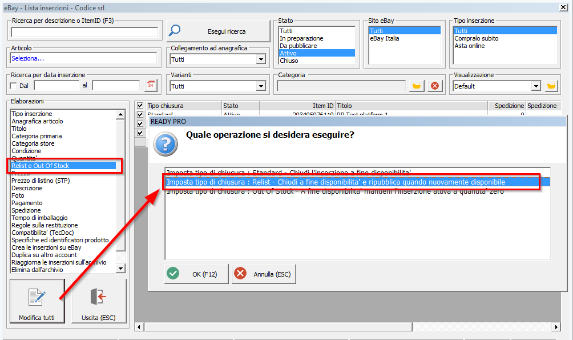Click Elaborazioni list scroll up arrow
The width and height of the screenshot is (573, 340).
120,114
